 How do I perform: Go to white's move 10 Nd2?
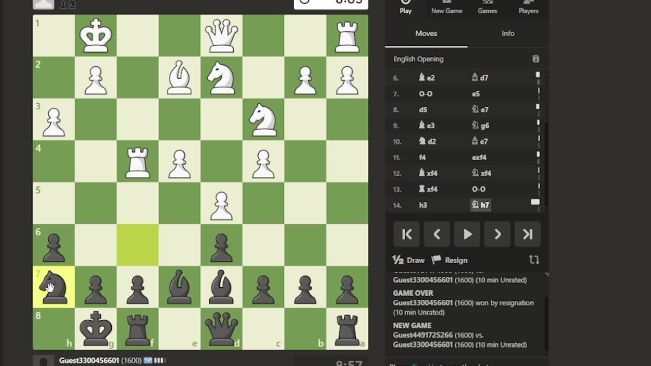coord(427,142)
